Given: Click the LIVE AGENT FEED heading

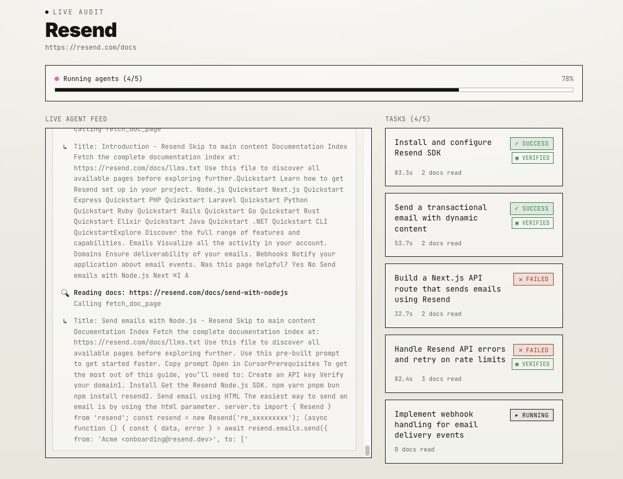Looking at the screenshot, I should tap(76, 119).
